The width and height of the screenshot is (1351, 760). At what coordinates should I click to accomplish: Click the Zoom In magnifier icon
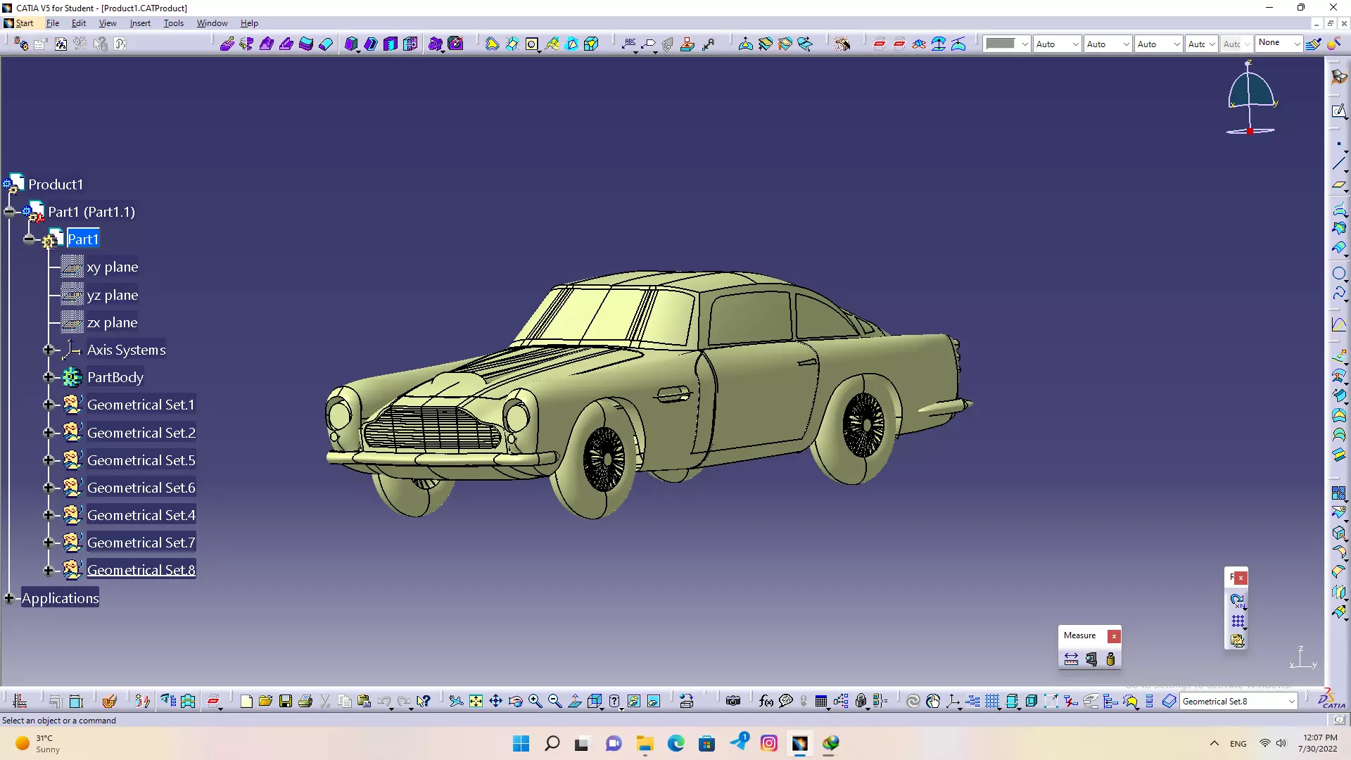(x=535, y=701)
